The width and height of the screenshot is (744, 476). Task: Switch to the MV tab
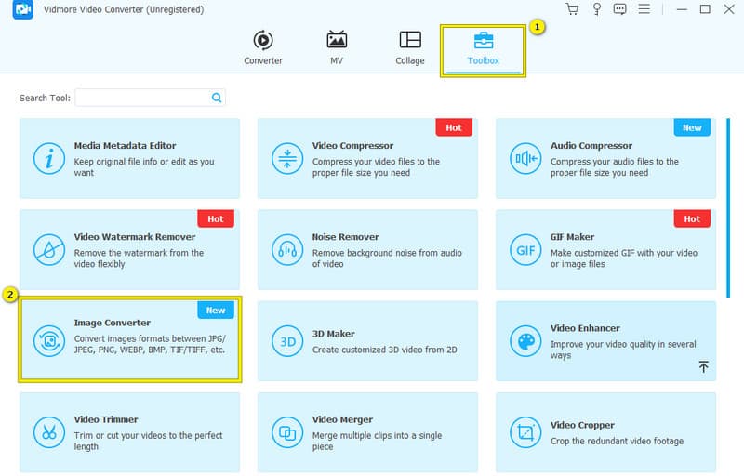point(337,48)
